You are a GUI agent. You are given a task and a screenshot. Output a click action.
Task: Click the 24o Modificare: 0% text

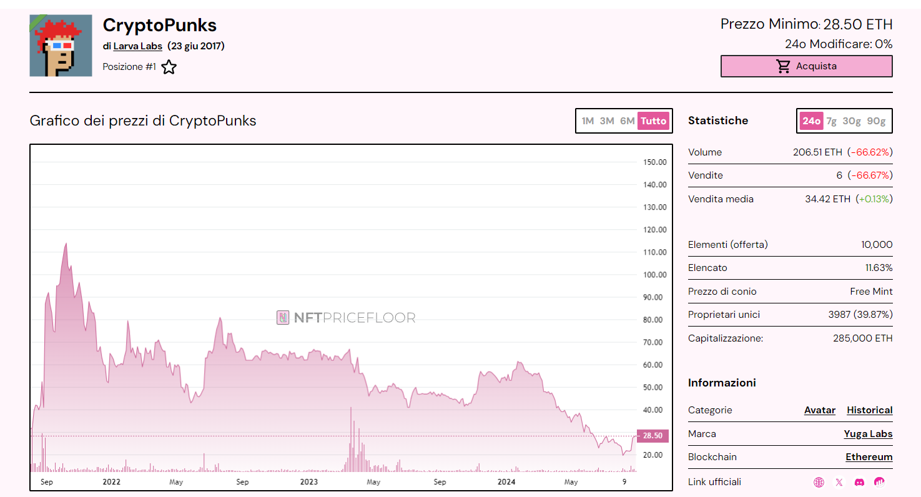point(839,44)
